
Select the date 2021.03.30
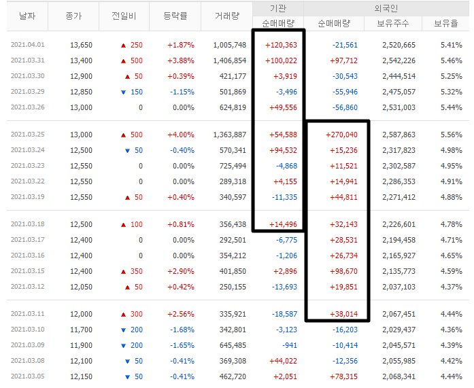pos(27,76)
